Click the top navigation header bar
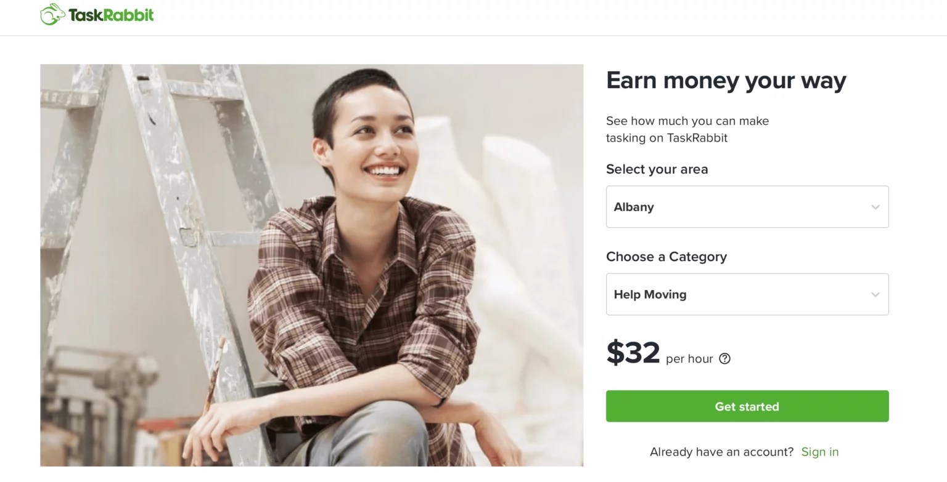This screenshot has width=947, height=482. tap(473, 17)
